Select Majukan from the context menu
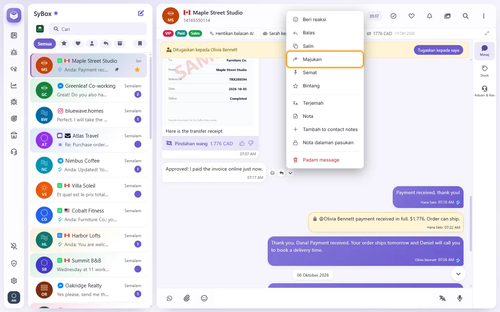500x312 pixels. point(325,59)
